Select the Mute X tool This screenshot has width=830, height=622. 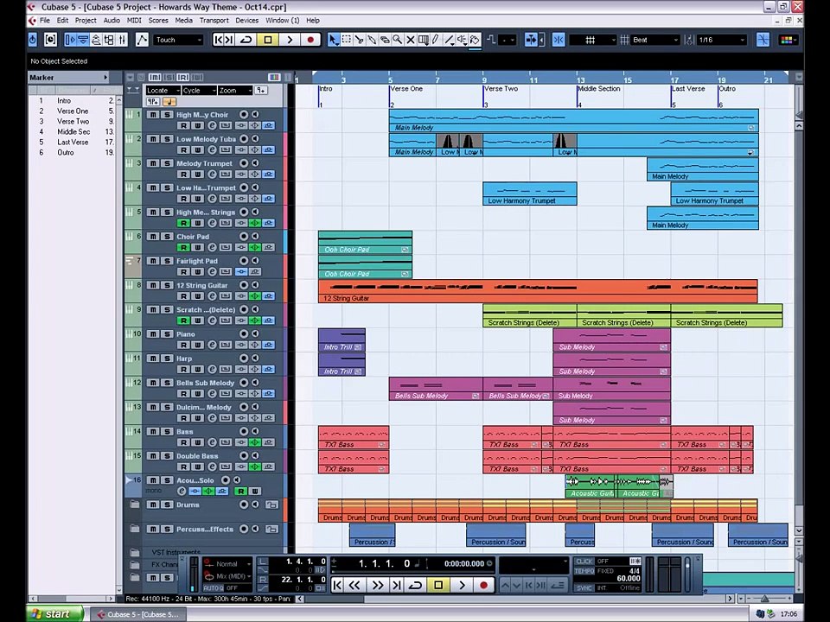410,40
